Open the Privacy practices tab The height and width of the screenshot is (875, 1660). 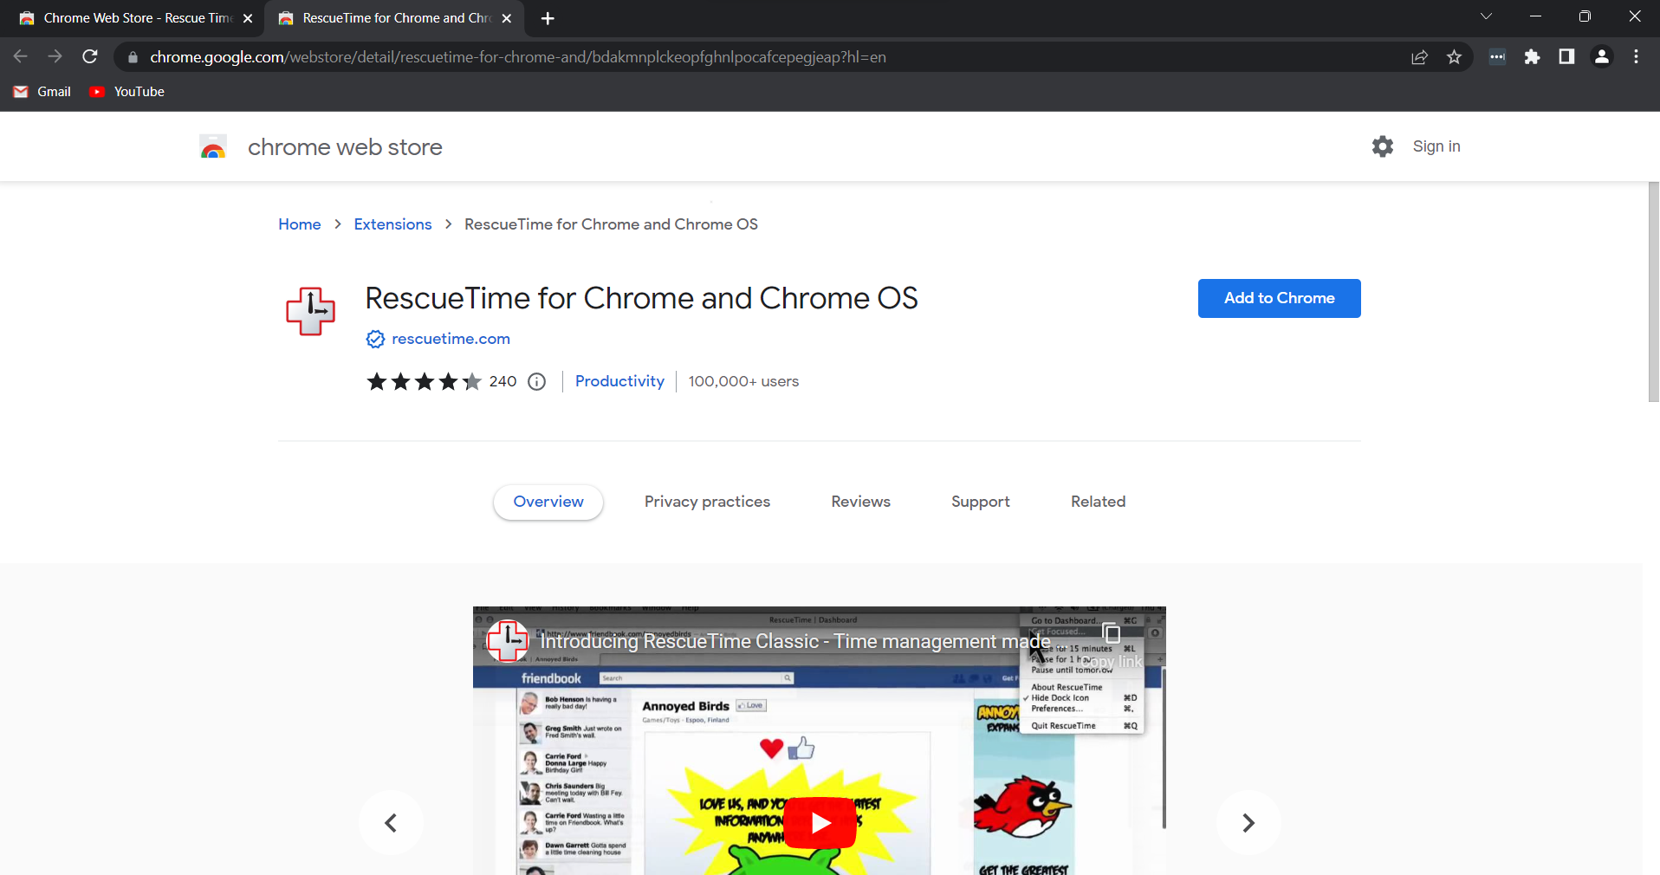pyautogui.click(x=707, y=502)
